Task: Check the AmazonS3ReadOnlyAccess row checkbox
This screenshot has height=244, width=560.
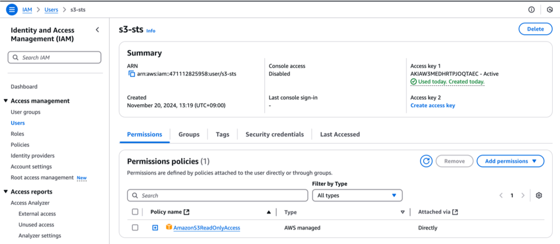Action: (x=135, y=228)
